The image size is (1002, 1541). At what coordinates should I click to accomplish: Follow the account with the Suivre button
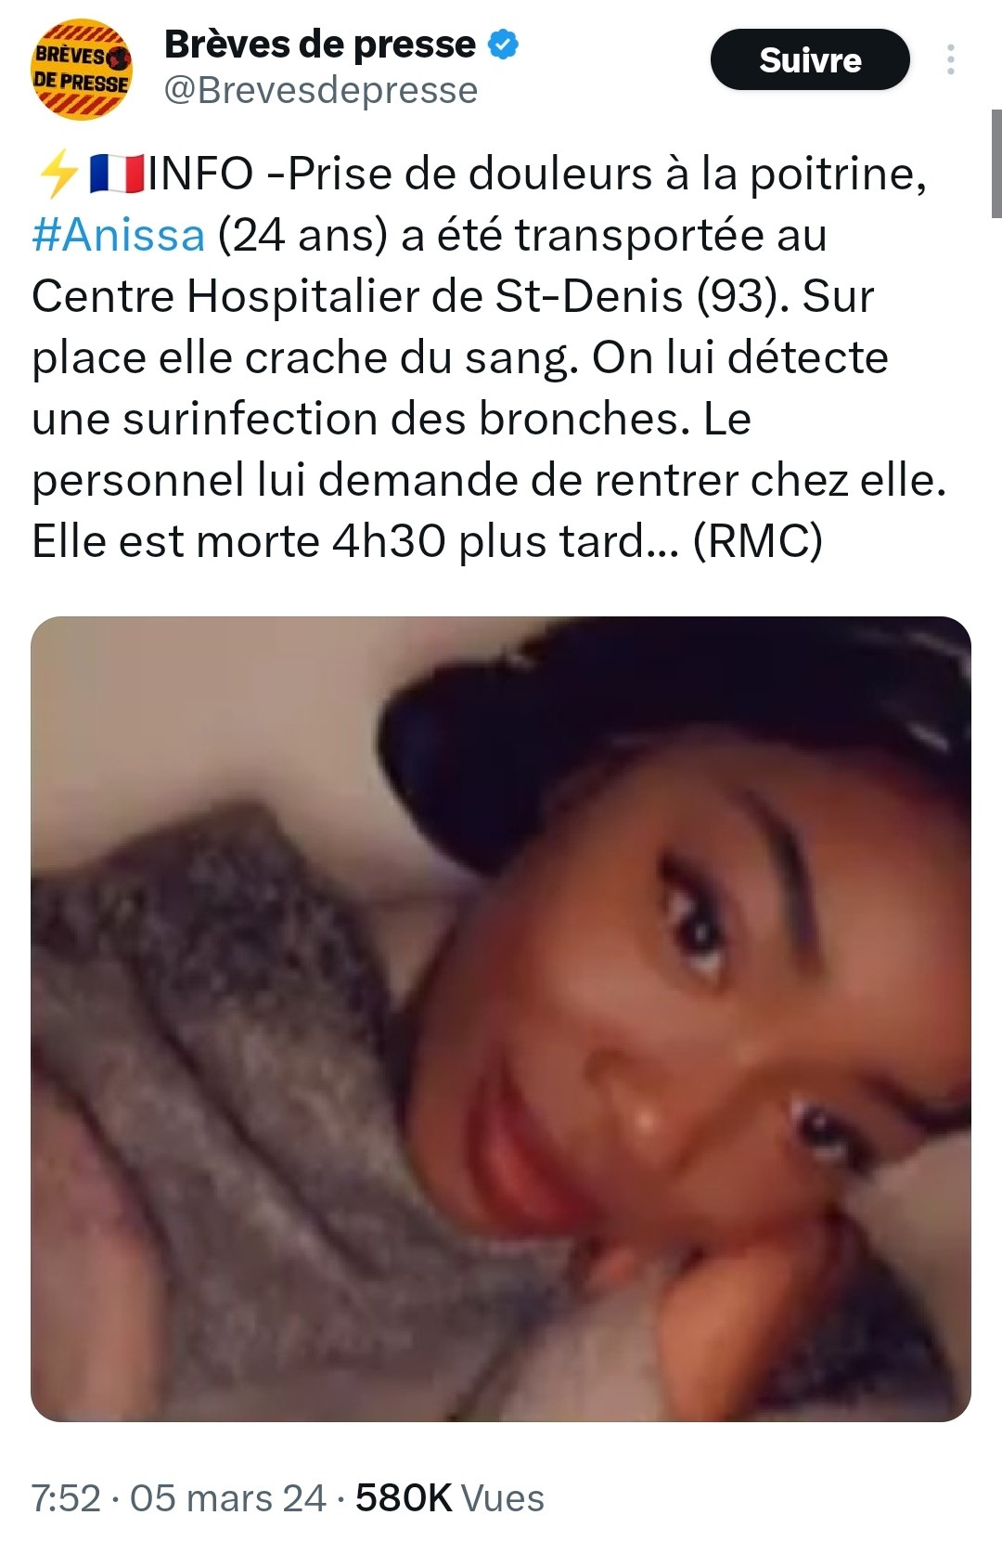pos(810,59)
